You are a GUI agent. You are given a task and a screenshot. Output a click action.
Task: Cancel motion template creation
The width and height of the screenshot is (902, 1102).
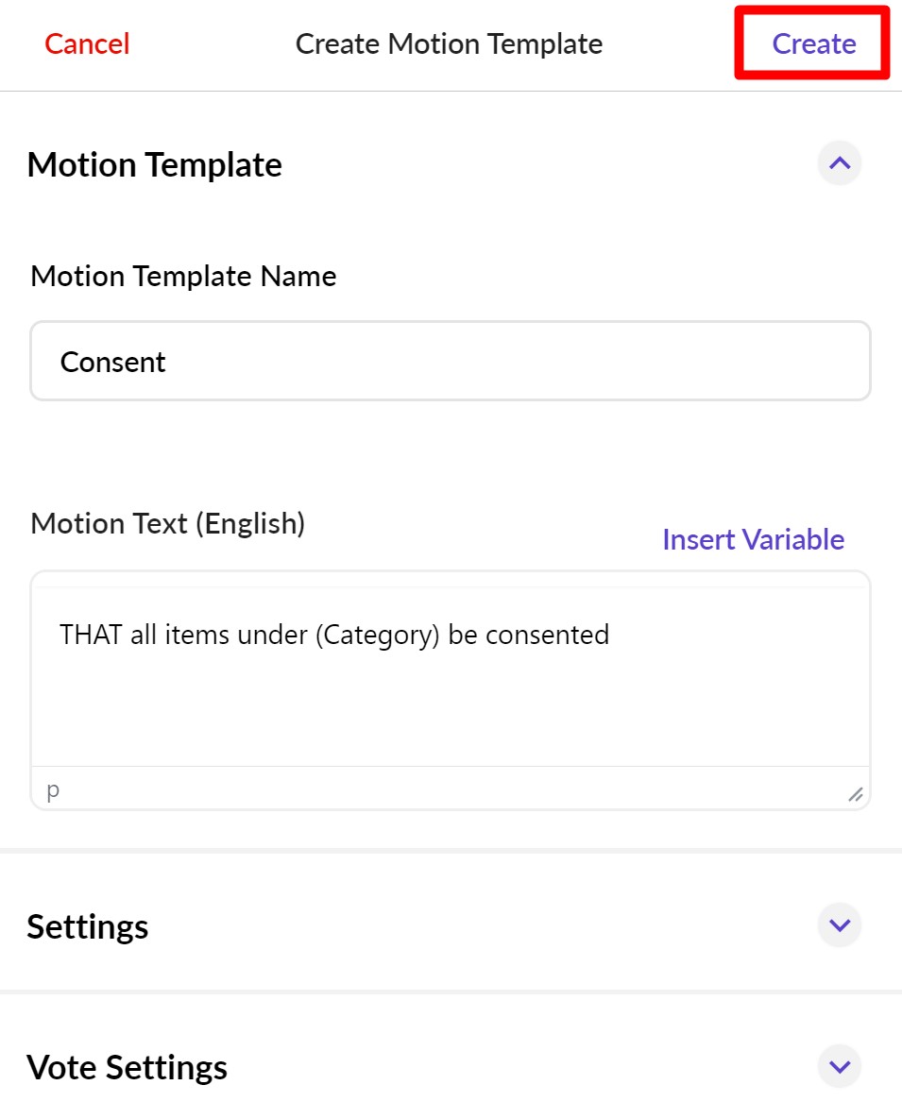click(86, 43)
